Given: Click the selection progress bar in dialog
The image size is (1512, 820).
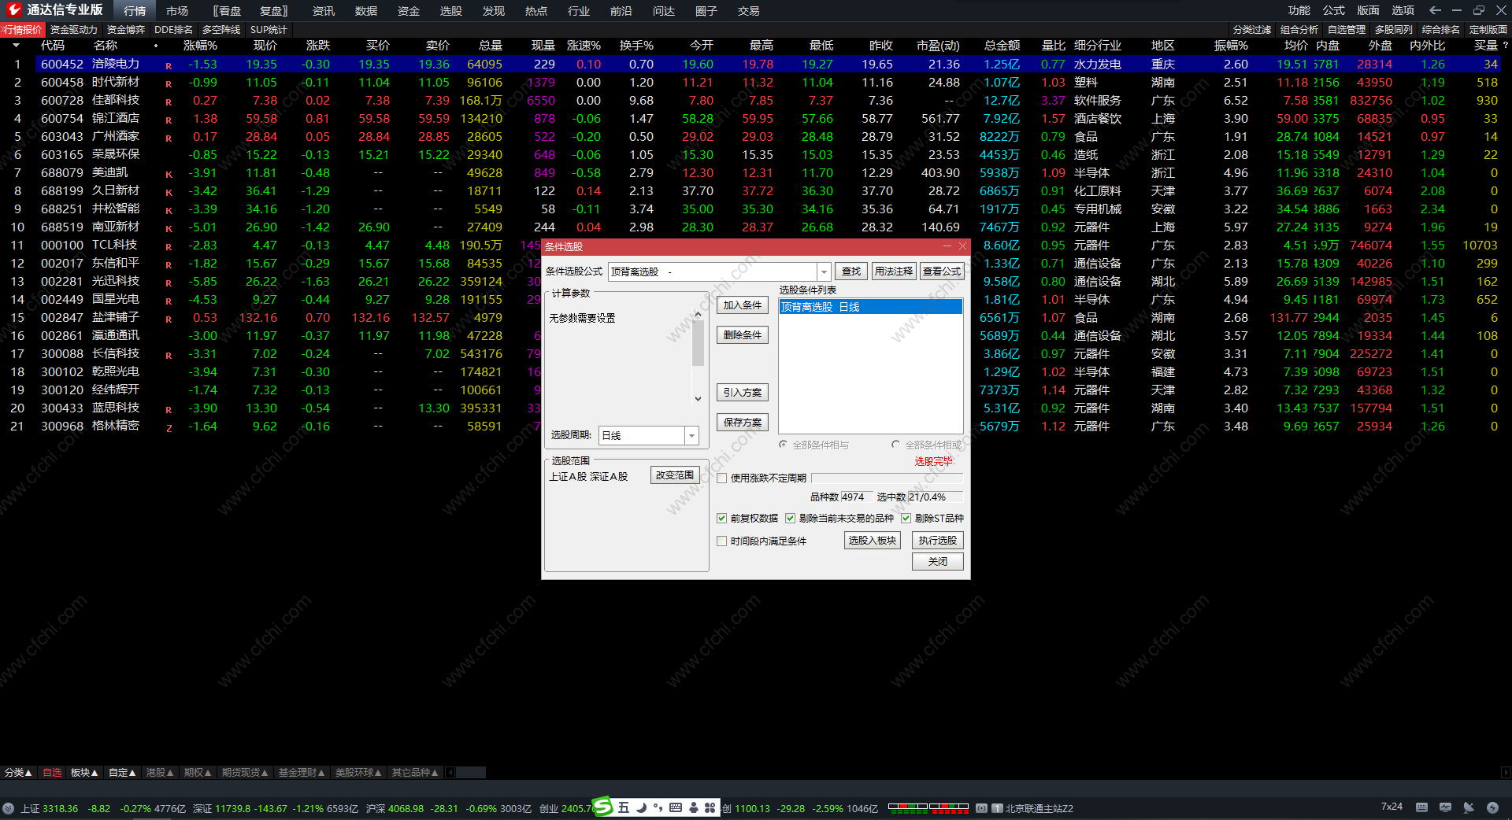Looking at the screenshot, I should point(887,478).
